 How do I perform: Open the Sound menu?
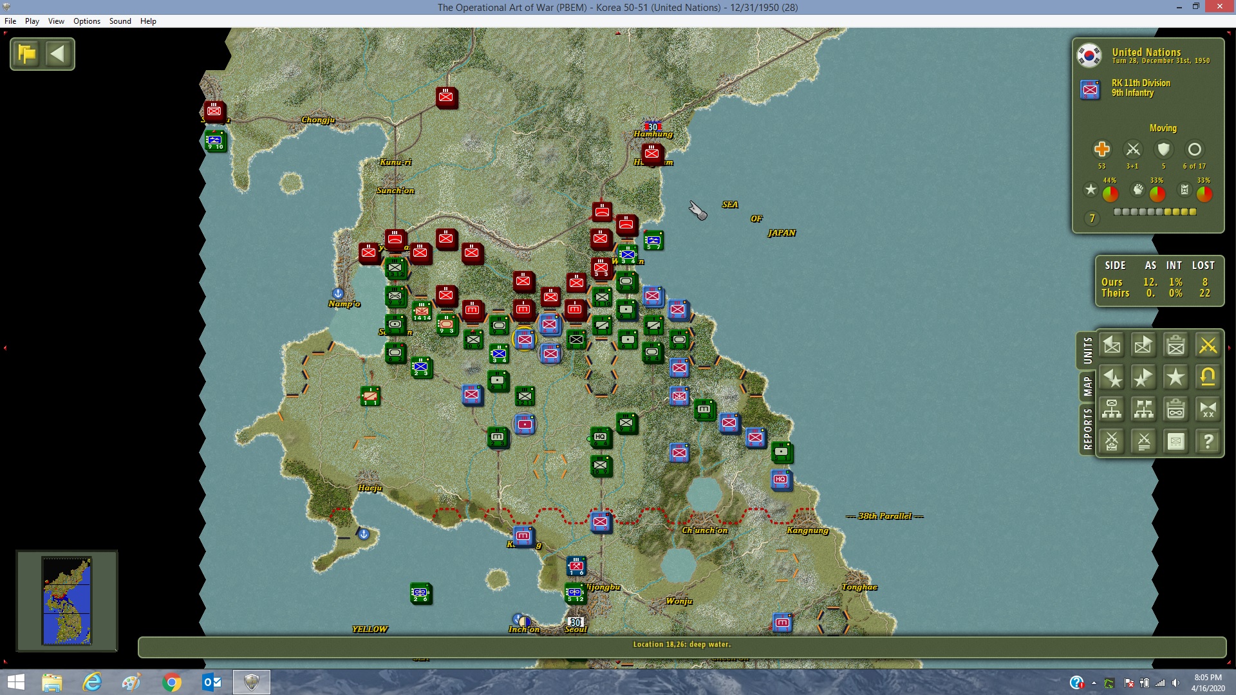point(120,21)
